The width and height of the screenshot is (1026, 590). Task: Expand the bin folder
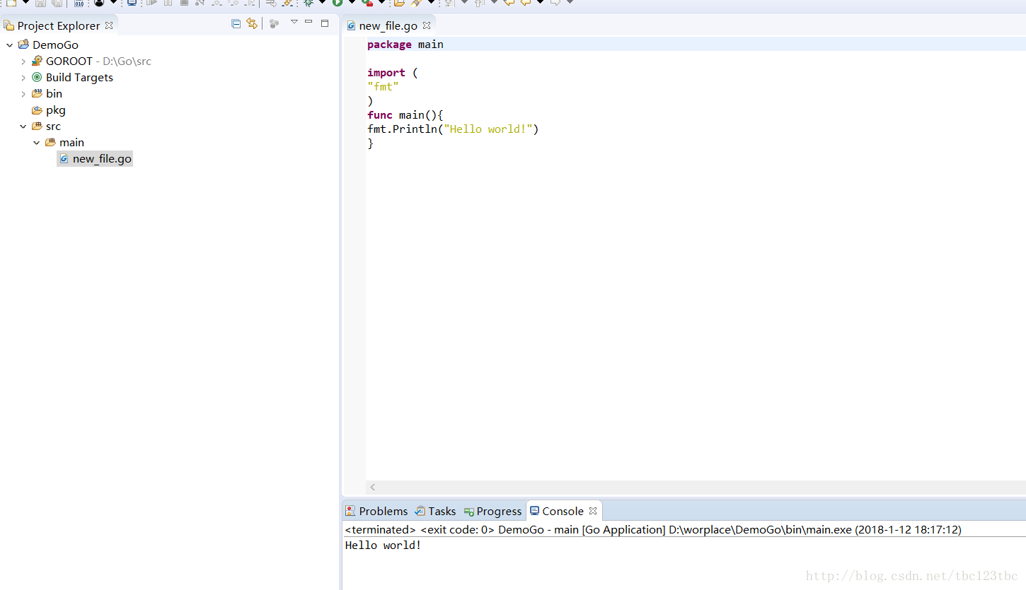(x=23, y=94)
